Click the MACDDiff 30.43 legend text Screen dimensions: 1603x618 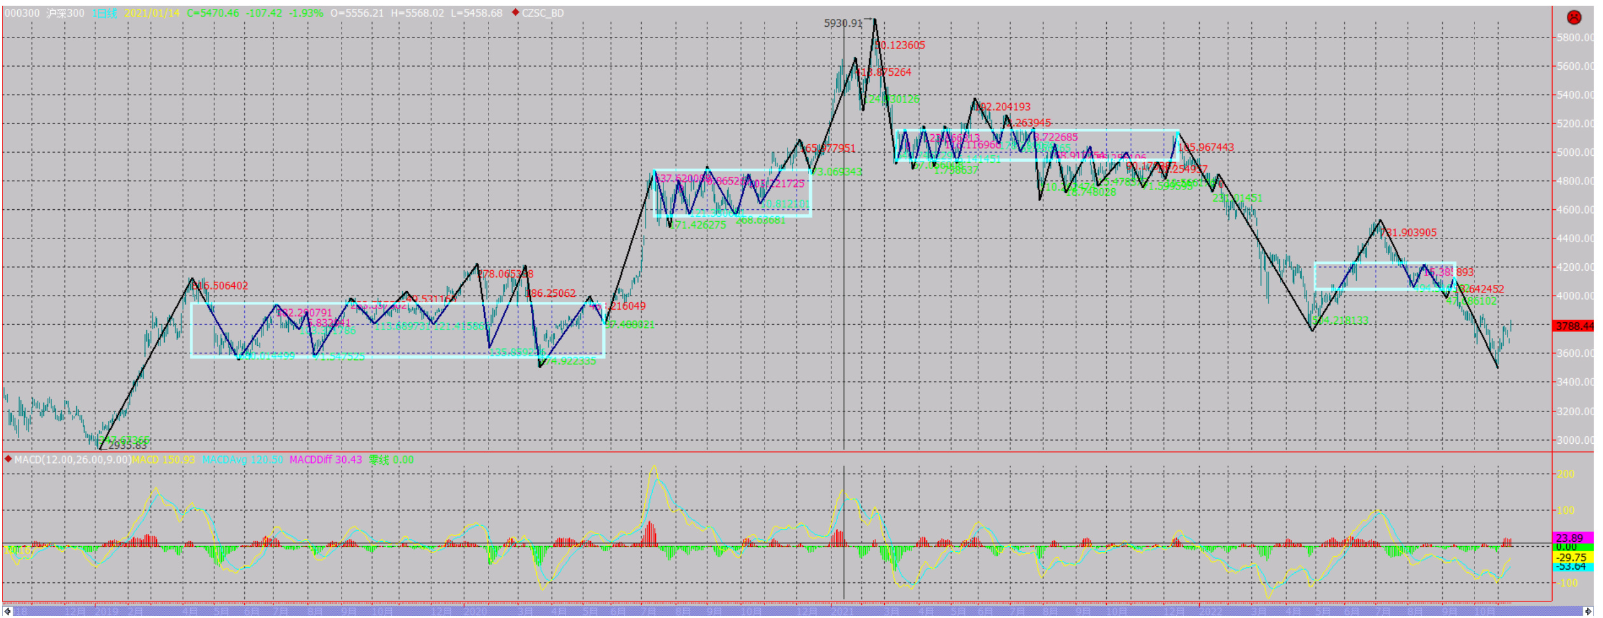[x=326, y=460]
